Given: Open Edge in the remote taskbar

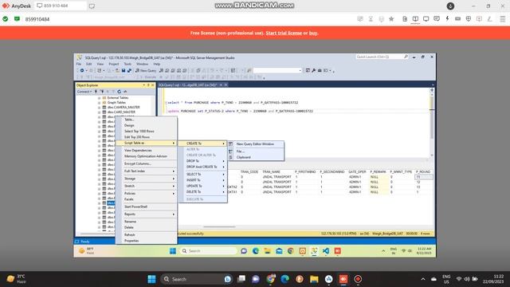Looking at the screenshot, I should coord(256,251).
